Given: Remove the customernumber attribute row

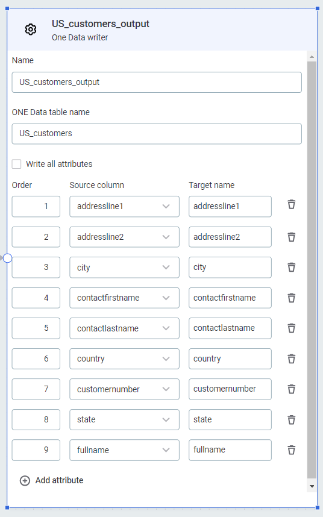Looking at the screenshot, I should click(x=291, y=389).
